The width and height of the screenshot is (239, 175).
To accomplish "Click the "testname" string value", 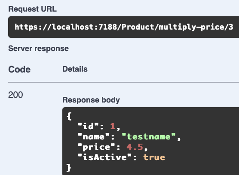I will [x=149, y=136].
